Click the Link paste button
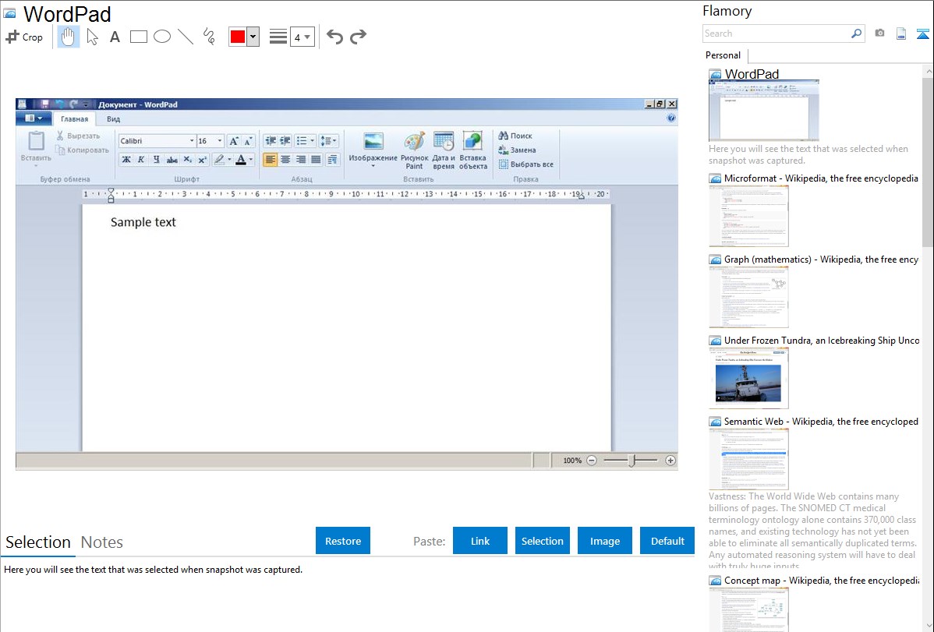This screenshot has width=934, height=632. pos(480,541)
